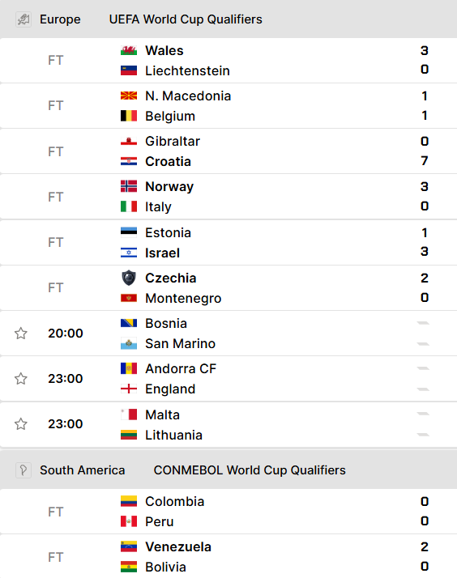This screenshot has height=578, width=457.
Task: Open N. Macedonia vs Belgium match details
Action: tap(228, 106)
